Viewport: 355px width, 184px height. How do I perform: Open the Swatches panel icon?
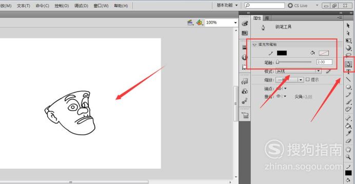[245, 33]
